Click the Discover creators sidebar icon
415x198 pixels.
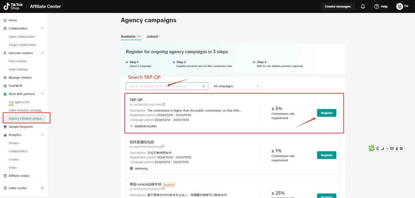(x=5, y=53)
